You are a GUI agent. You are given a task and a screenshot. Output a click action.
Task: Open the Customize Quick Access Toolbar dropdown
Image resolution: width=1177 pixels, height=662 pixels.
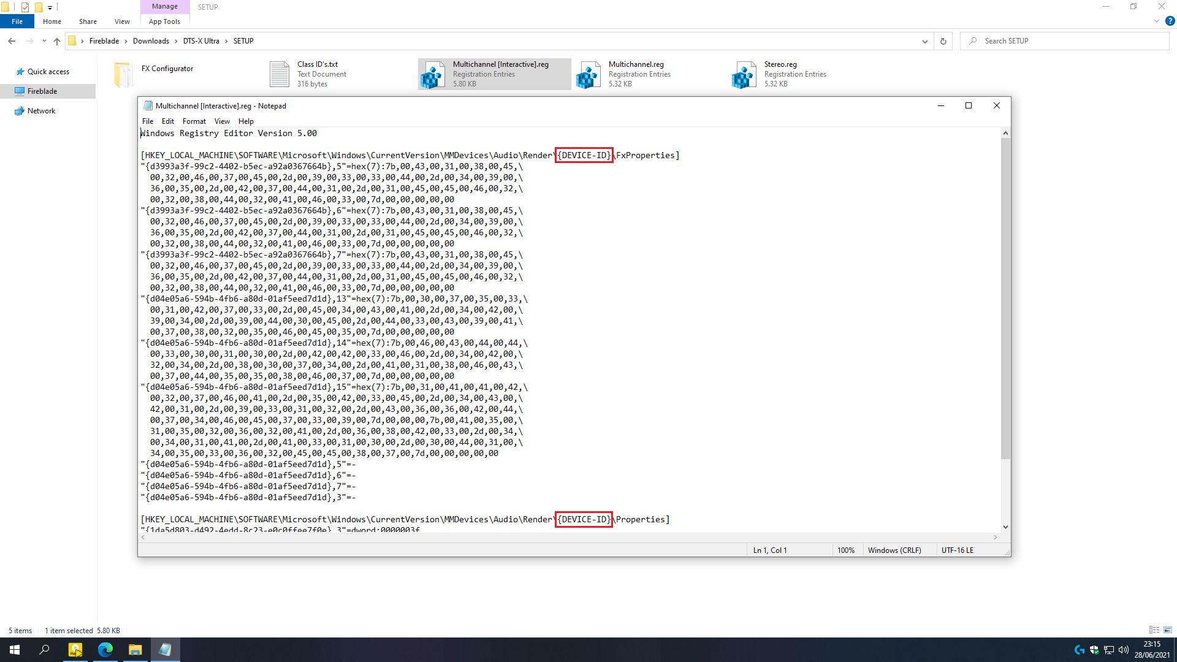coord(50,7)
